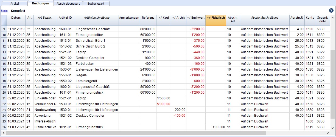Click the Laminiergerät cell
Viewport: 336px width, 137px height.
point(97,81)
